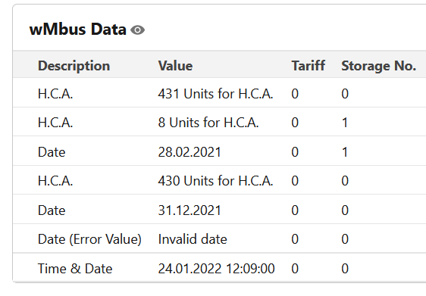The width and height of the screenshot is (426, 296).
Task: Click the Value column header
Action: [x=176, y=66]
